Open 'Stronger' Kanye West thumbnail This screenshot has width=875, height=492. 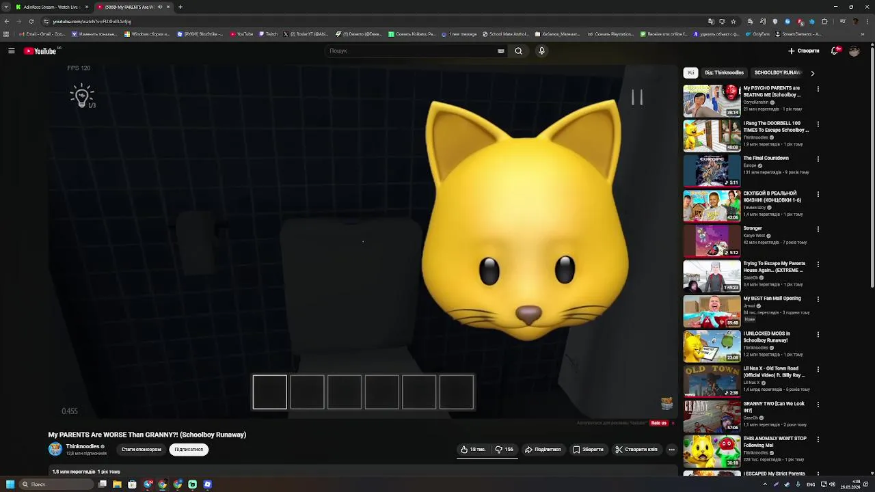[x=712, y=241]
